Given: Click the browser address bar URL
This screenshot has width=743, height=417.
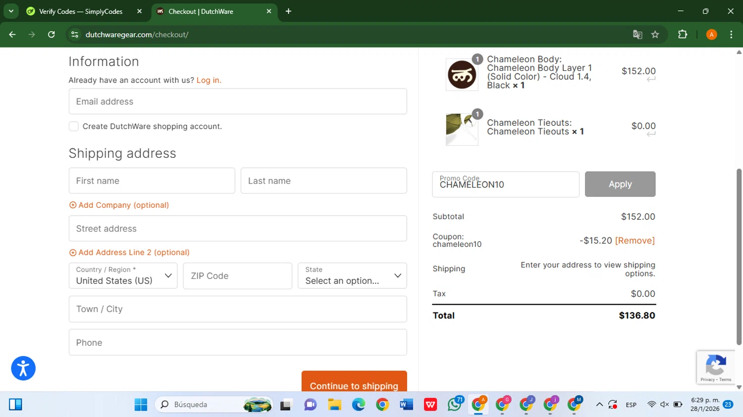Looking at the screenshot, I should pyautogui.click(x=137, y=35).
